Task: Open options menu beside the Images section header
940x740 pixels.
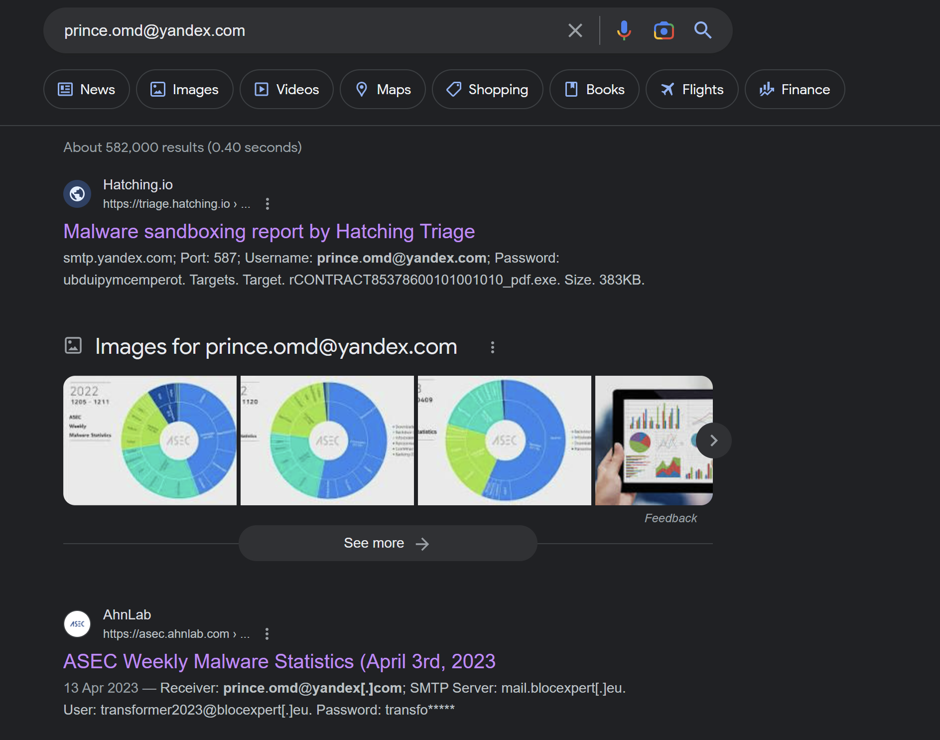Action: click(493, 347)
